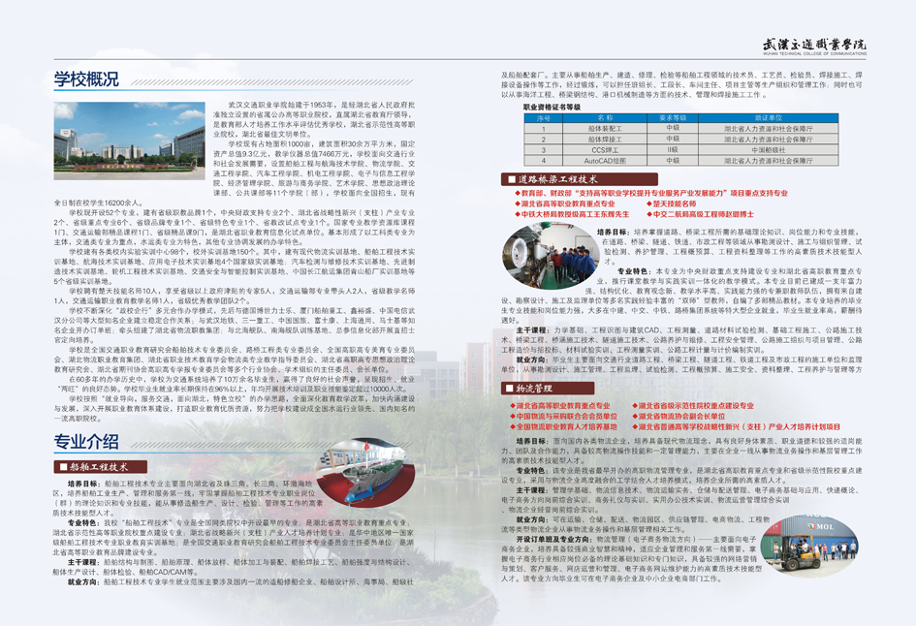Open the workshop students photo

coord(551,256)
